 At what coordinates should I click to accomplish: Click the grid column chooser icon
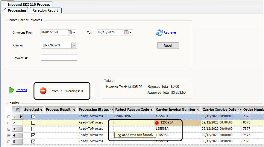(17, 110)
